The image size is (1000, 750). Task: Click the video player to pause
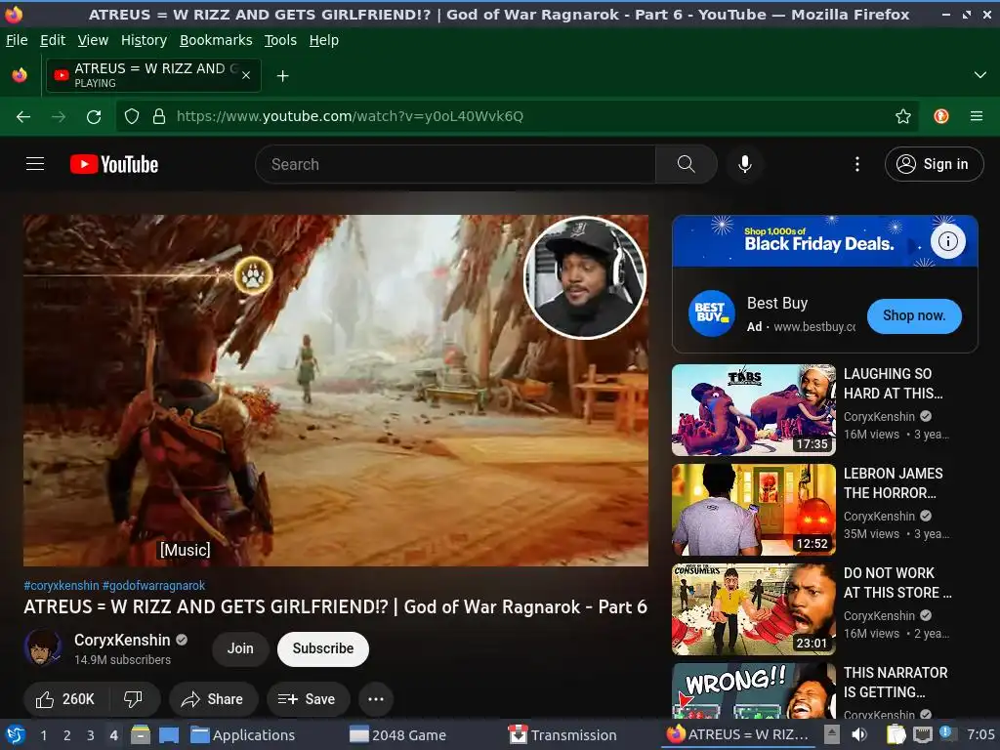pos(336,391)
